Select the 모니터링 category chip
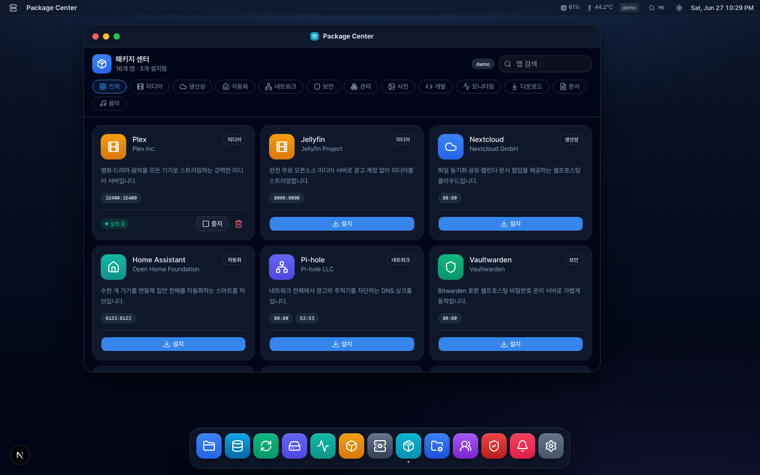 pyautogui.click(x=478, y=87)
